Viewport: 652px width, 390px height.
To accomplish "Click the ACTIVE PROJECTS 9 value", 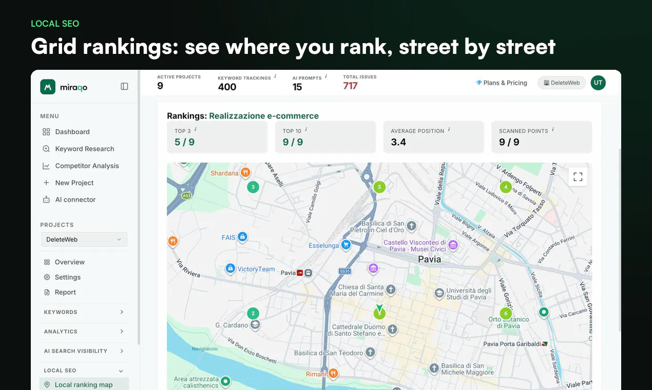I will (160, 86).
